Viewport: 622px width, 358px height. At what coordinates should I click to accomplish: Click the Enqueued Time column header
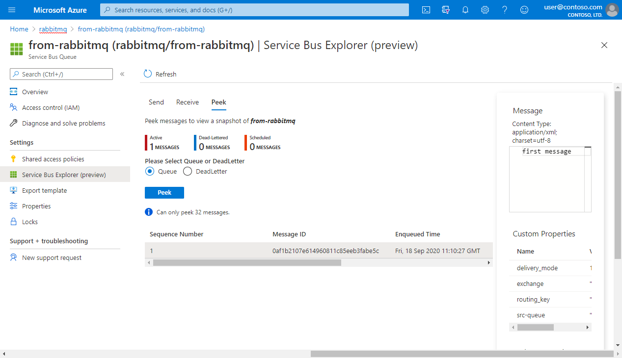coord(418,234)
